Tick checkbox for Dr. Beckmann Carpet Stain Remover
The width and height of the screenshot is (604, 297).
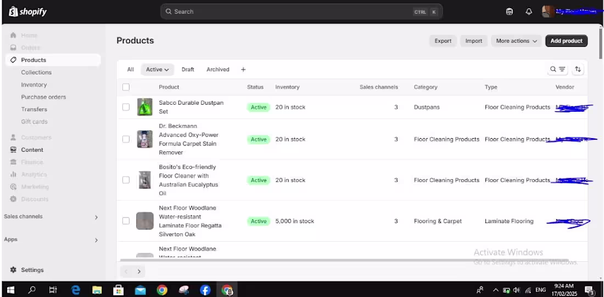point(126,139)
